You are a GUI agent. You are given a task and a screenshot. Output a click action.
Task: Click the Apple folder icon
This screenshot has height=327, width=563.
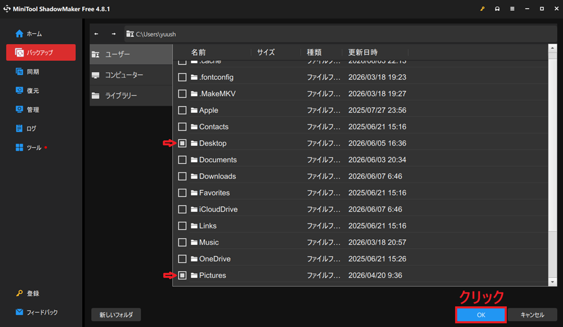[194, 110]
